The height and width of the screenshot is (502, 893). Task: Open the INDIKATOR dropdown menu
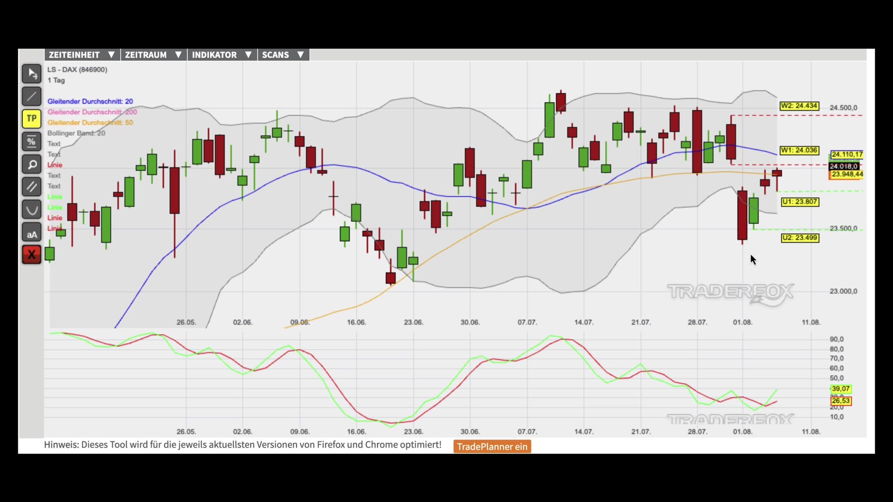[x=222, y=55]
